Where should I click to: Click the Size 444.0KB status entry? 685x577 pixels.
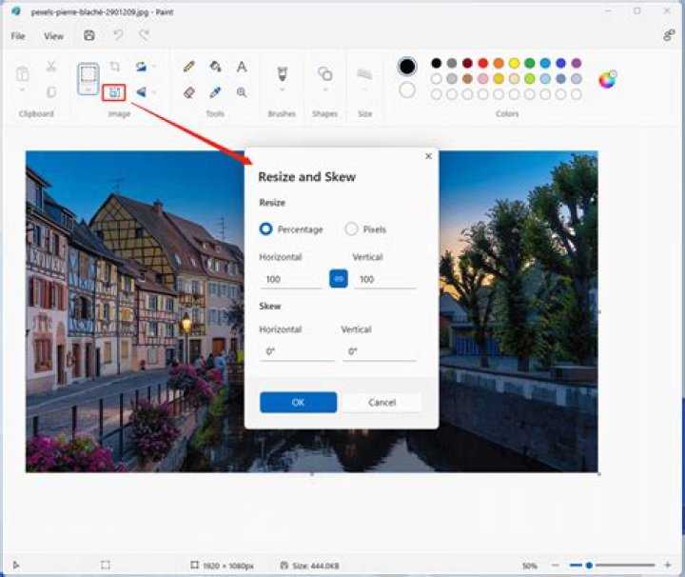[x=310, y=566]
